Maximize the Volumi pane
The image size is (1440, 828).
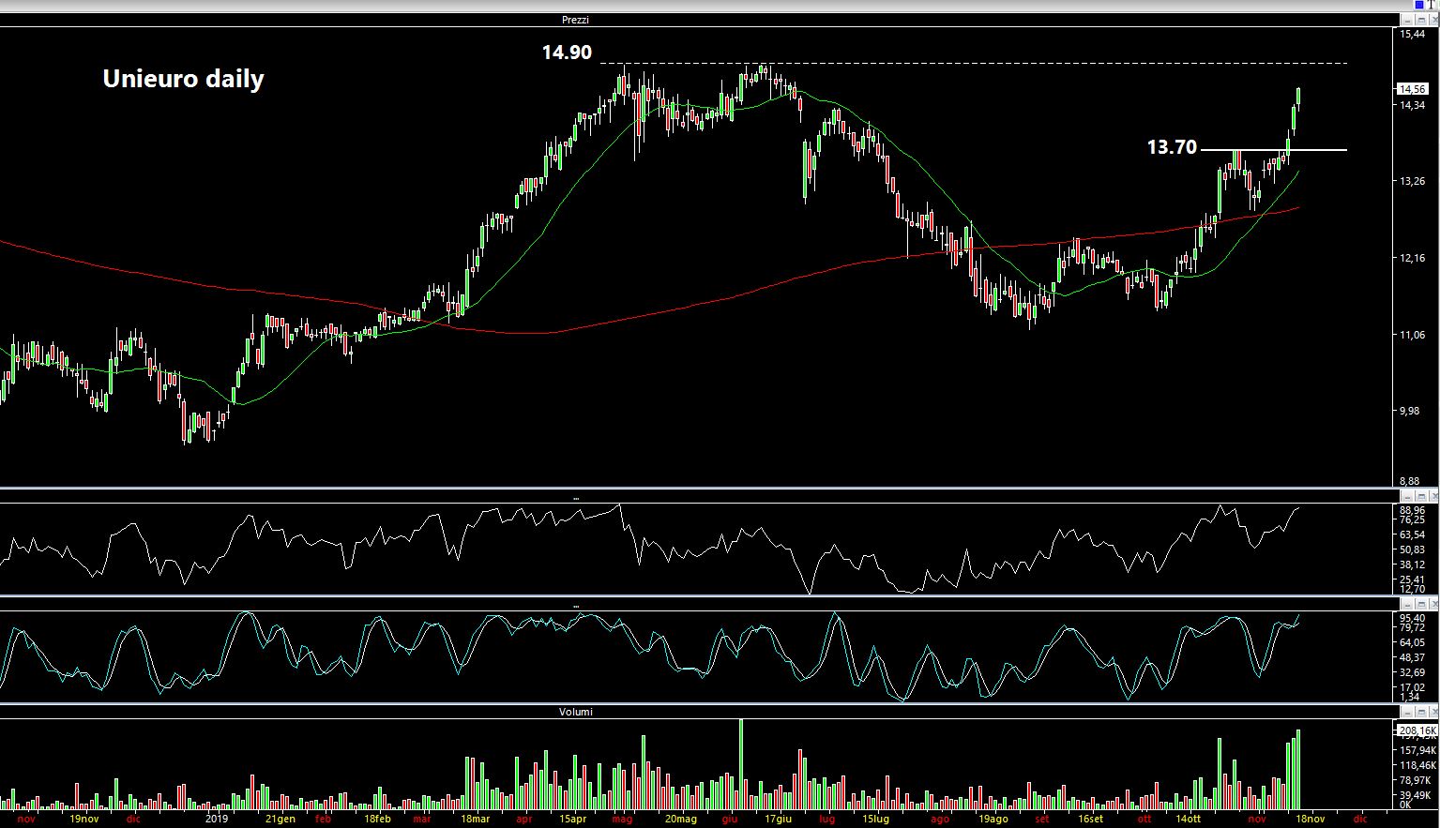point(1421,712)
